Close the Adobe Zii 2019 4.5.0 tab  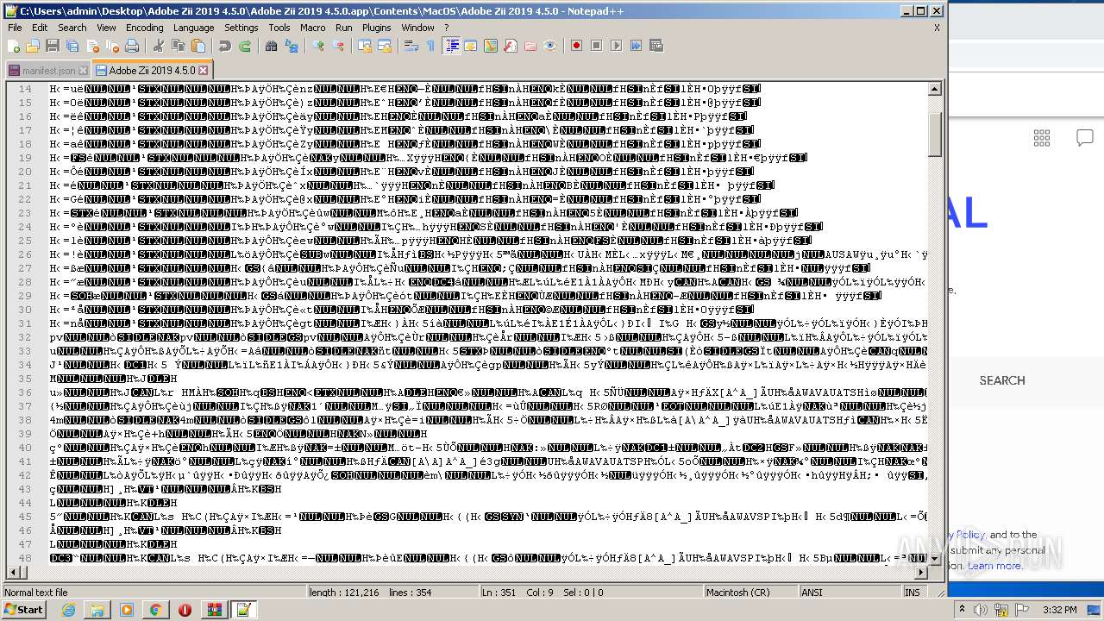click(204, 70)
